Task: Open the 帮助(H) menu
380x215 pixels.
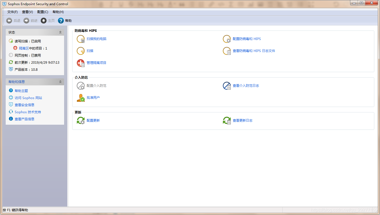Action: pos(58,12)
